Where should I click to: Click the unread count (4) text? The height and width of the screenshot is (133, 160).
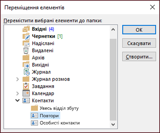tap(51, 29)
